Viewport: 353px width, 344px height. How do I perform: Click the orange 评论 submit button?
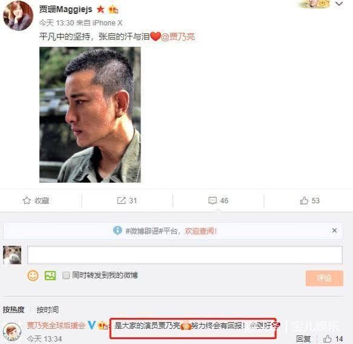325,278
